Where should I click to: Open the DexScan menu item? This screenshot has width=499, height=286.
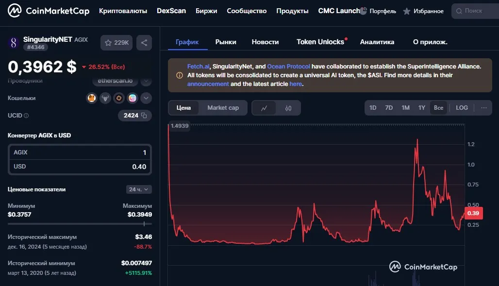(171, 11)
